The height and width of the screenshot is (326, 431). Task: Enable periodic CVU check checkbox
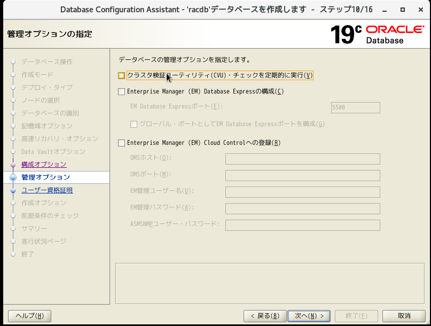click(x=121, y=75)
